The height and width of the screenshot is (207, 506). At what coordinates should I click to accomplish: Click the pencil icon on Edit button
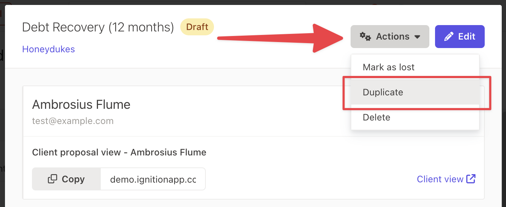pos(449,36)
